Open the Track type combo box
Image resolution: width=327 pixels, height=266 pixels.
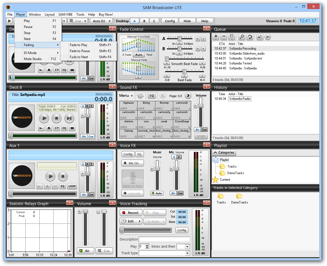tap(164, 253)
